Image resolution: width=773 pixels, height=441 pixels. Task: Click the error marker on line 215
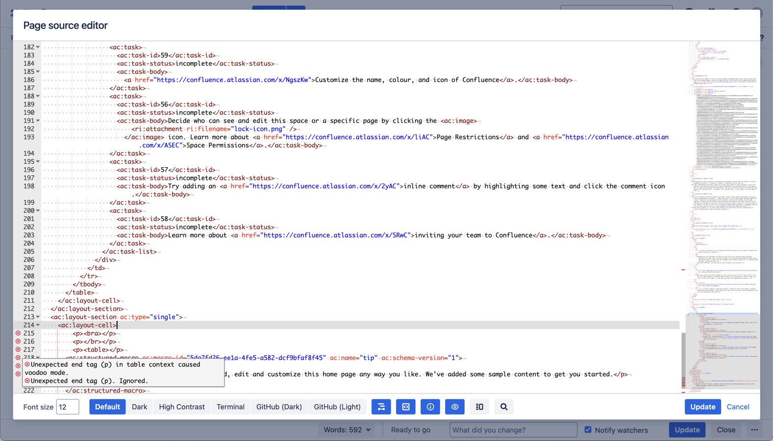pos(18,333)
